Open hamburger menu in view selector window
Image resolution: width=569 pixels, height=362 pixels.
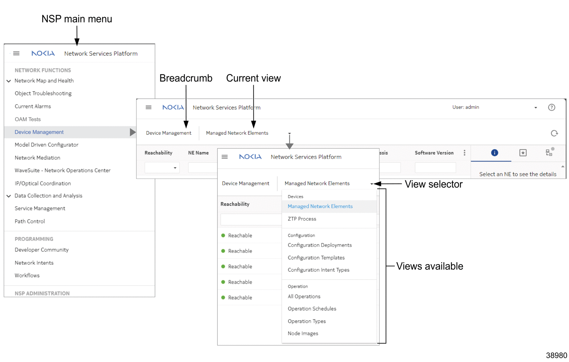(225, 157)
